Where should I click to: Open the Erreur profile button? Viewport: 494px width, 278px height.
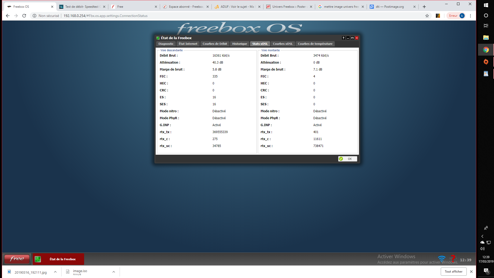[456, 16]
